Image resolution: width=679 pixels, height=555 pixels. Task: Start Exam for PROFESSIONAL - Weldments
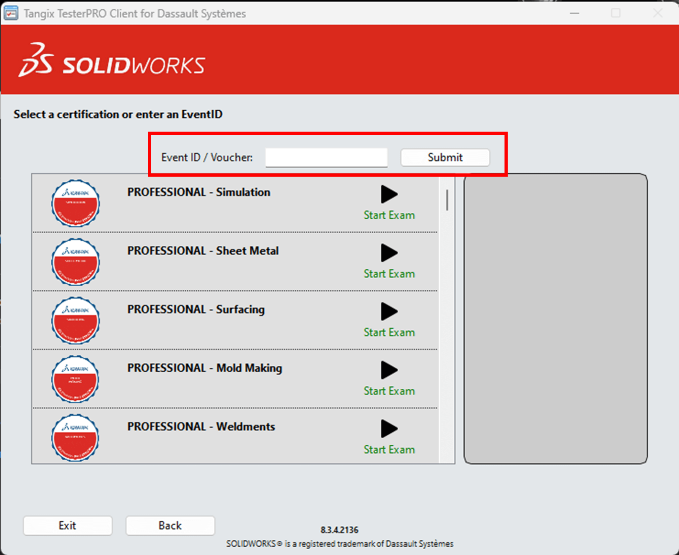point(389,449)
